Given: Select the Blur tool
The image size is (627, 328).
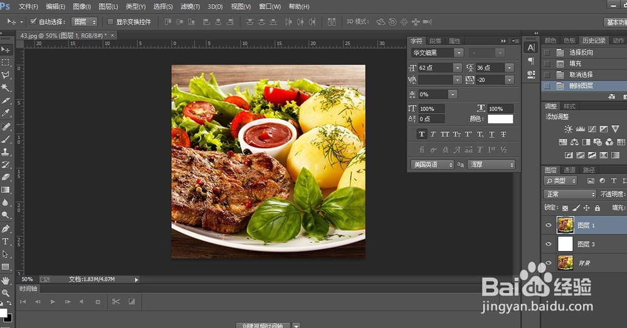Looking at the screenshot, I should [x=6, y=202].
